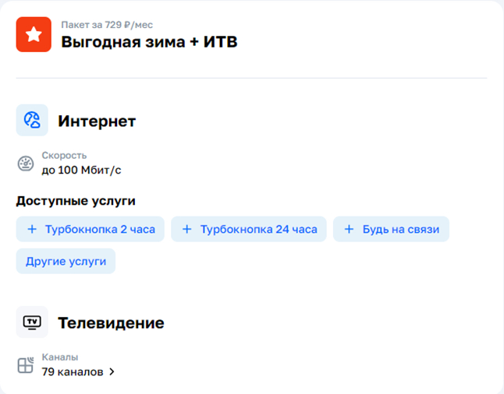
Task: Click the TV icon beside Телевидение
Action: 32,322
